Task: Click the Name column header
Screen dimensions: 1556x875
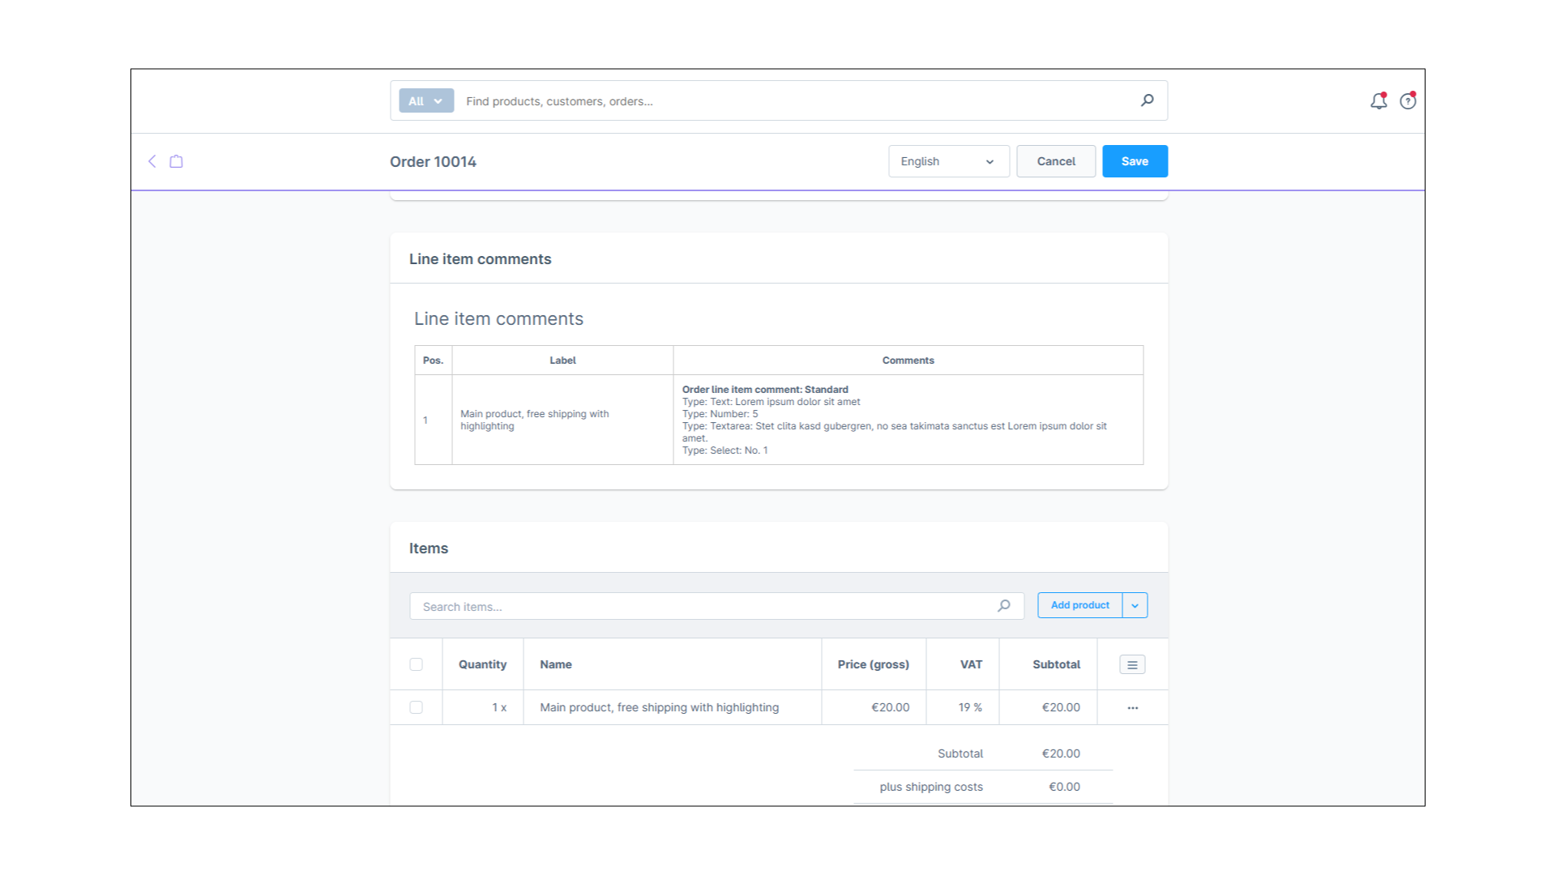Action: (x=556, y=664)
